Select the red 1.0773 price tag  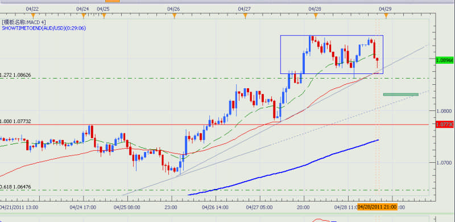pyautogui.click(x=445, y=124)
